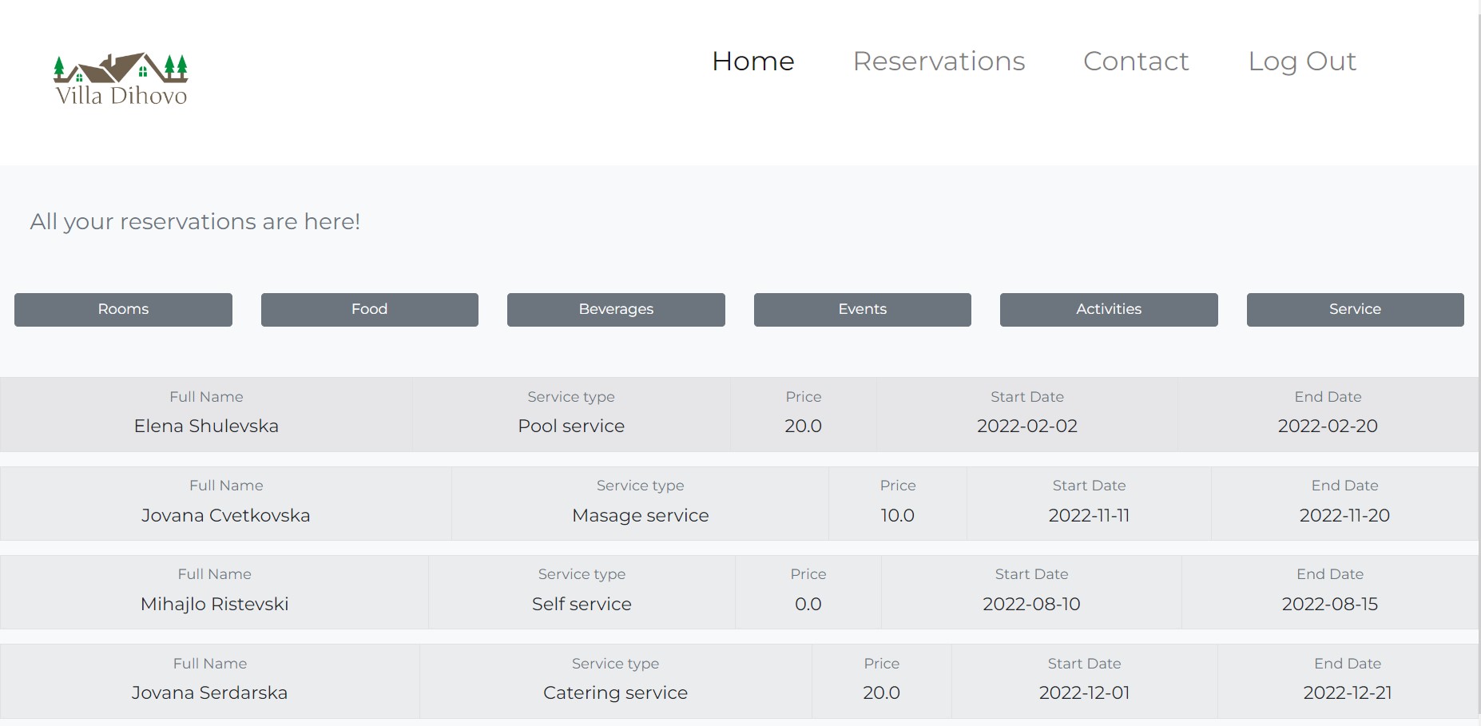View Events reservations
Viewport: 1481px width, 726px height.
[x=862, y=309]
